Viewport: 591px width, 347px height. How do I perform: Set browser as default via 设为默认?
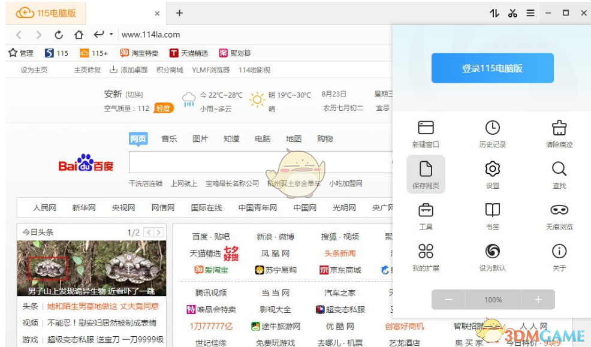click(492, 255)
